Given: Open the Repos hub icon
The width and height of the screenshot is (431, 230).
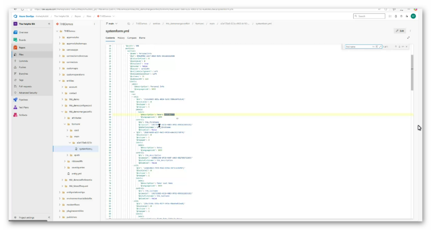Looking at the screenshot, I should [16, 47].
